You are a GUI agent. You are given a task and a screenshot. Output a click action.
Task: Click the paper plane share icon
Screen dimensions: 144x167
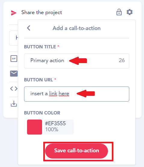coord(14,13)
